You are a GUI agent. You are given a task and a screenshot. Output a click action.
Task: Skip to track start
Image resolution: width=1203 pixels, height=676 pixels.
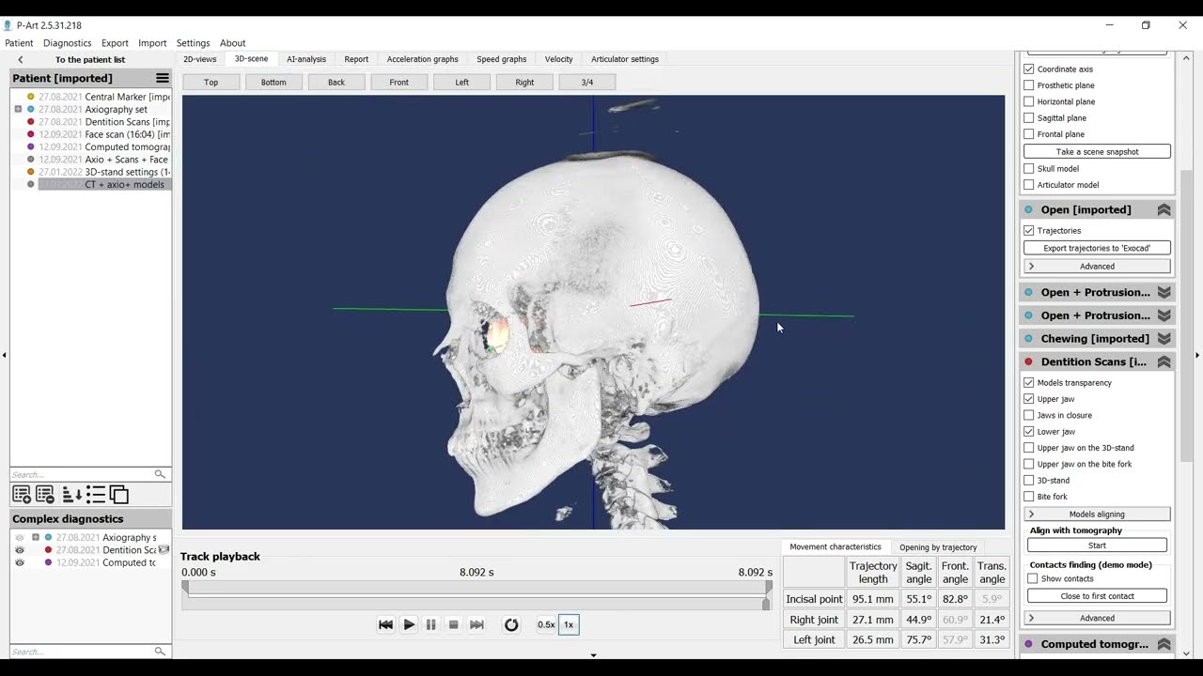(x=385, y=624)
